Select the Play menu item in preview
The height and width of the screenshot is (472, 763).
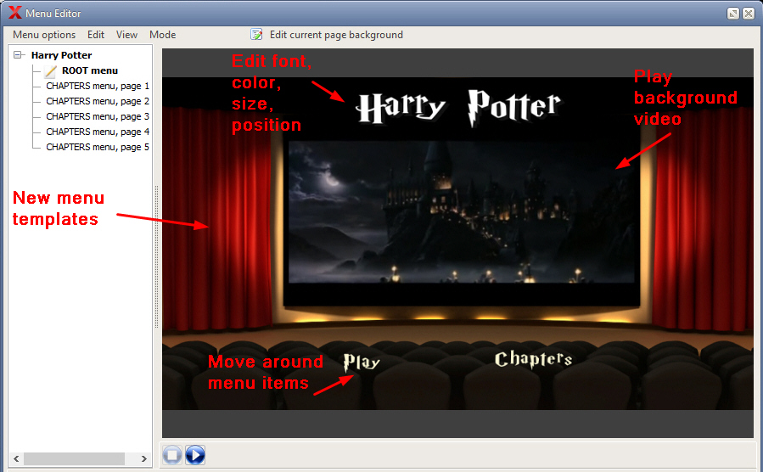(361, 362)
